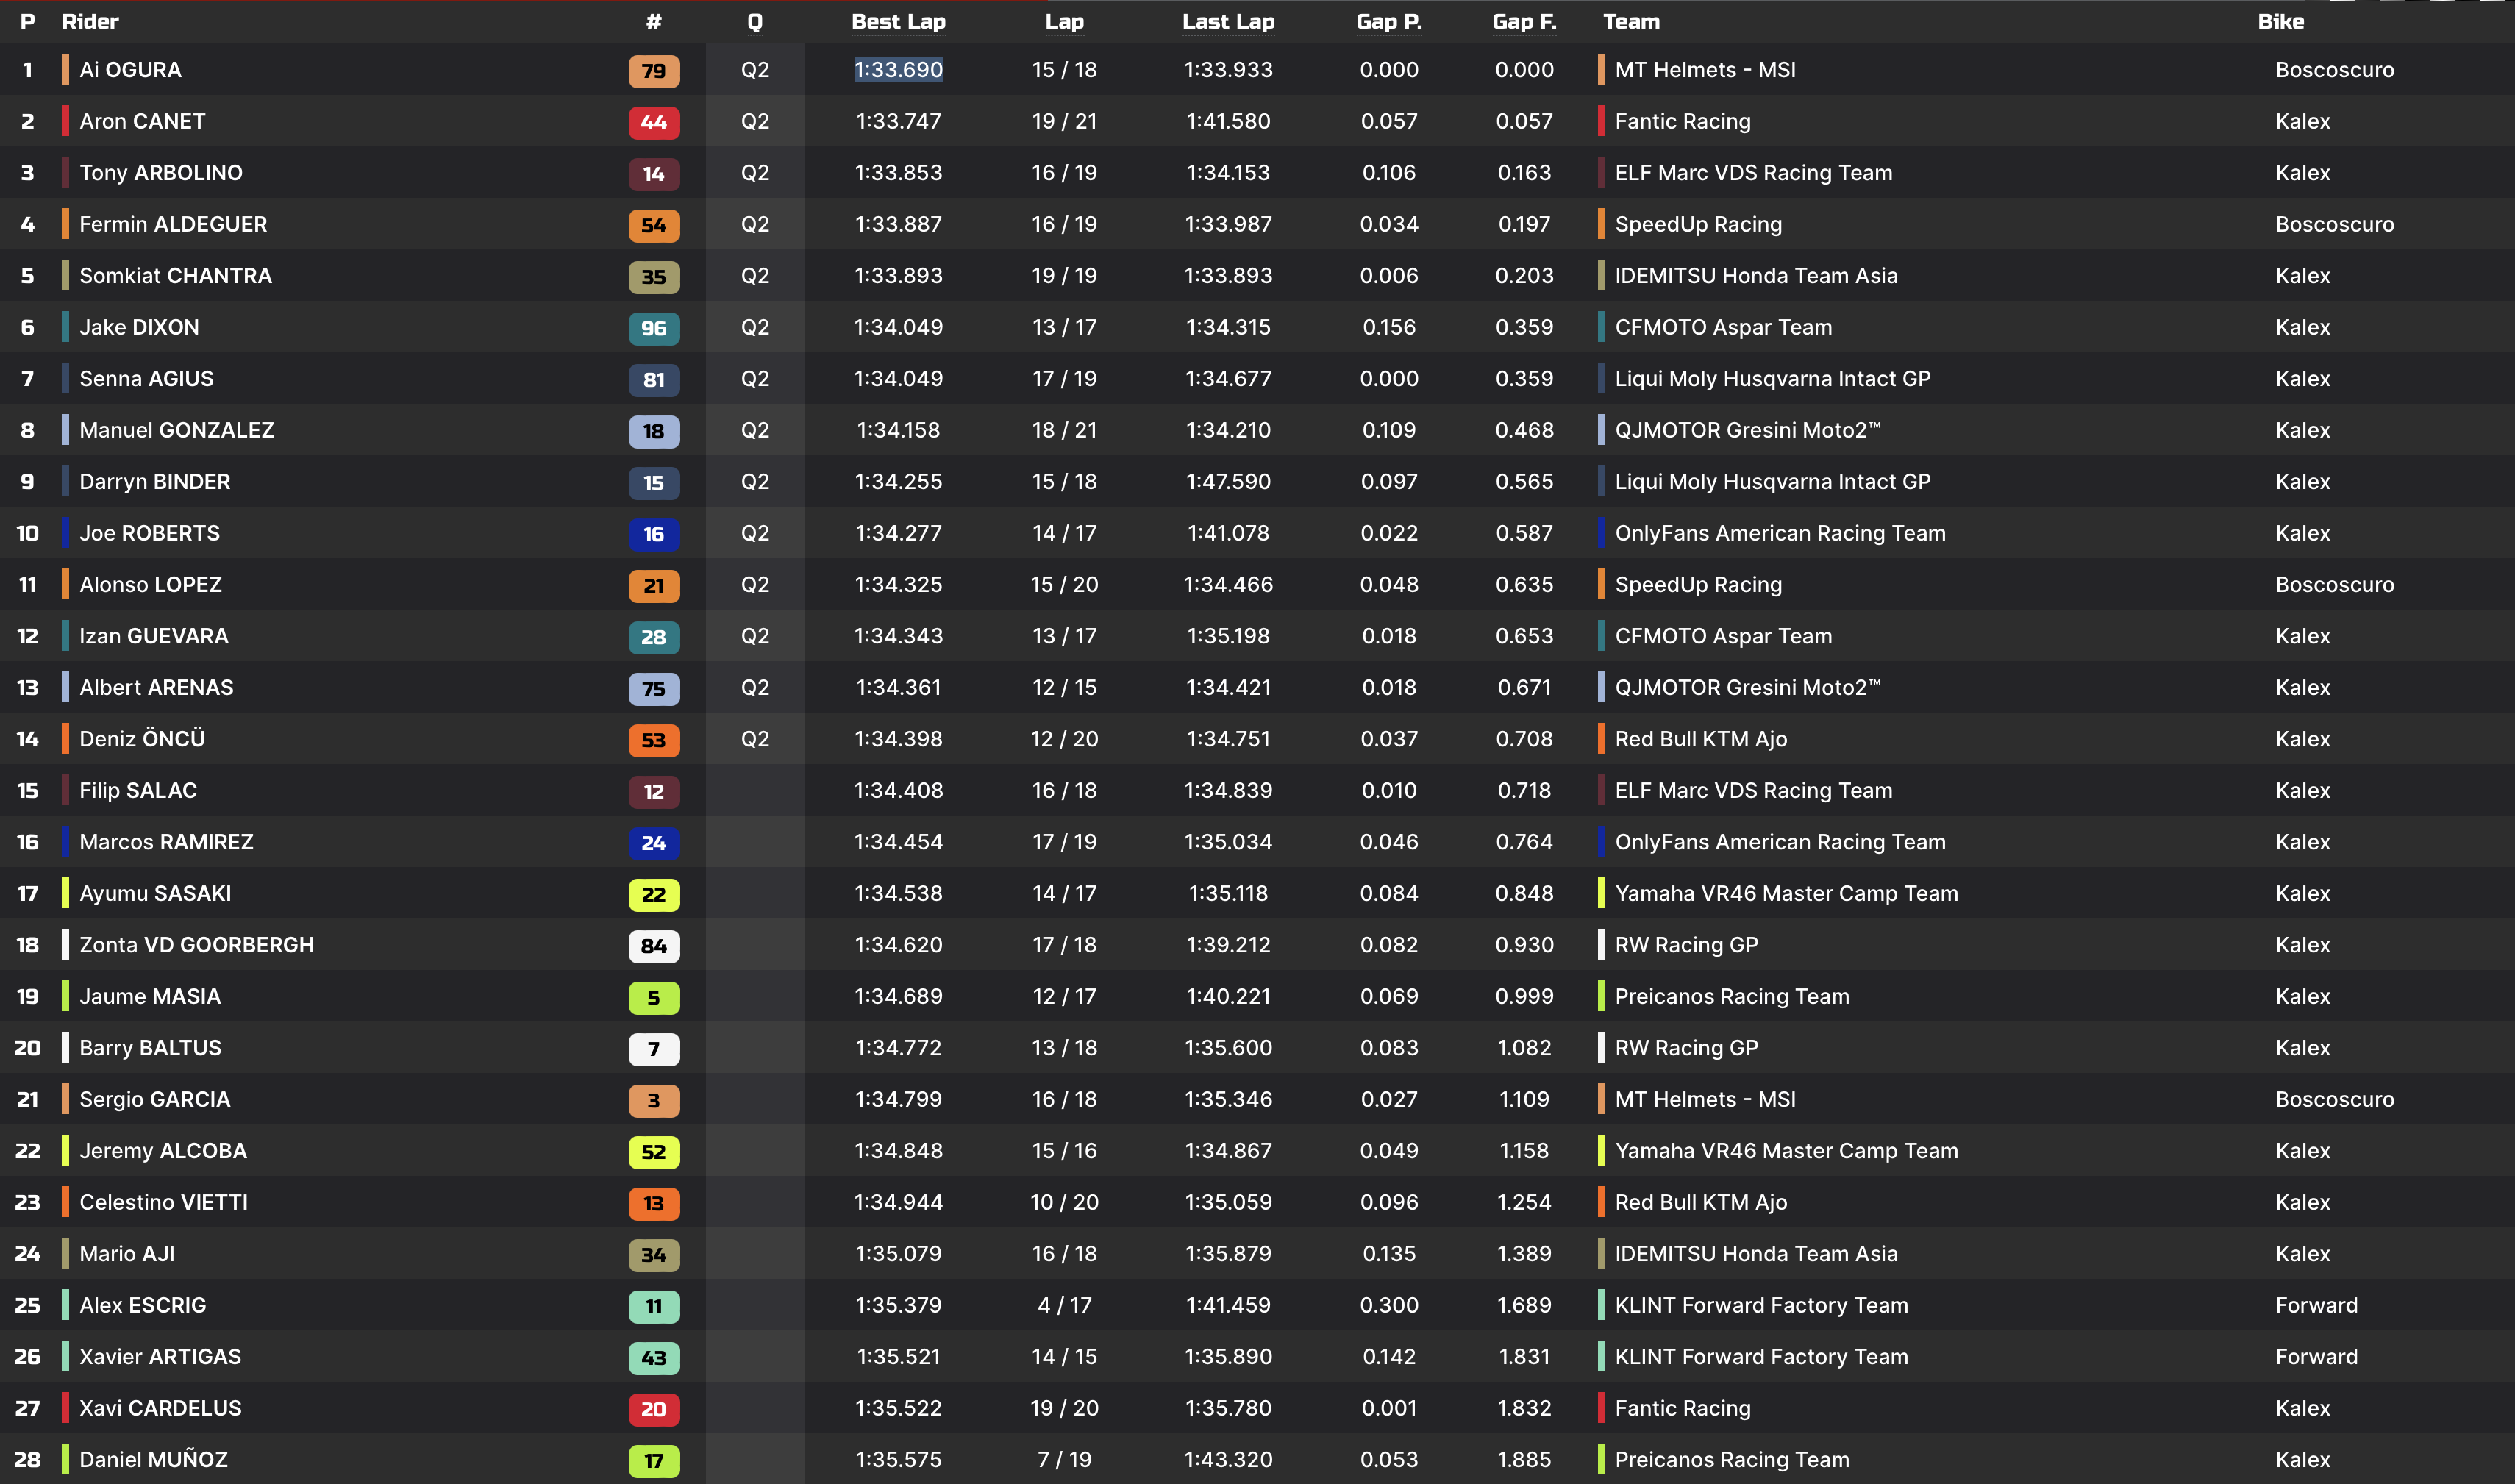Open rider Tony ARBOLINO's entry
This screenshot has height=1484, width=2515.
[x=160, y=173]
